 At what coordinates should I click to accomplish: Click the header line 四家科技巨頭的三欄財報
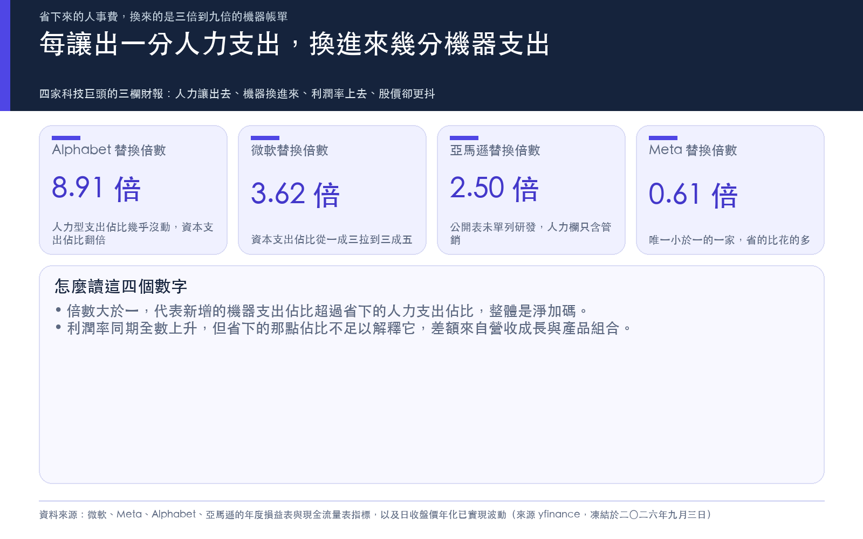(237, 94)
